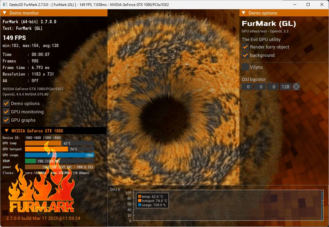Click the power TDP bar
Viewport: 329px width, 227px height.
pos(60,167)
